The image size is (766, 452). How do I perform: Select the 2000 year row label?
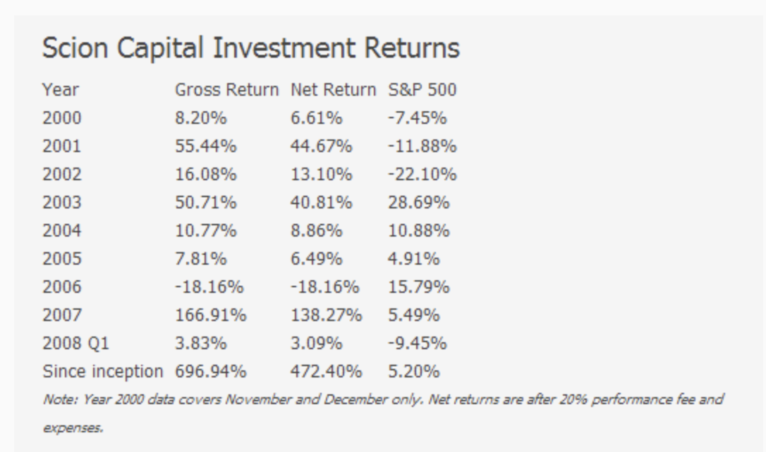coord(61,118)
